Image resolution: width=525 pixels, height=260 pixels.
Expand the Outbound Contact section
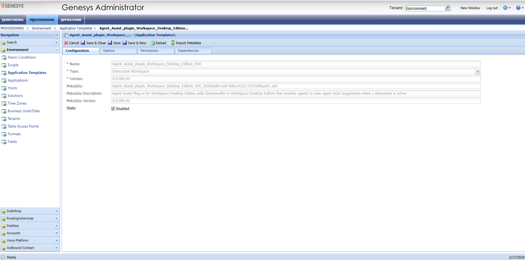56,248
